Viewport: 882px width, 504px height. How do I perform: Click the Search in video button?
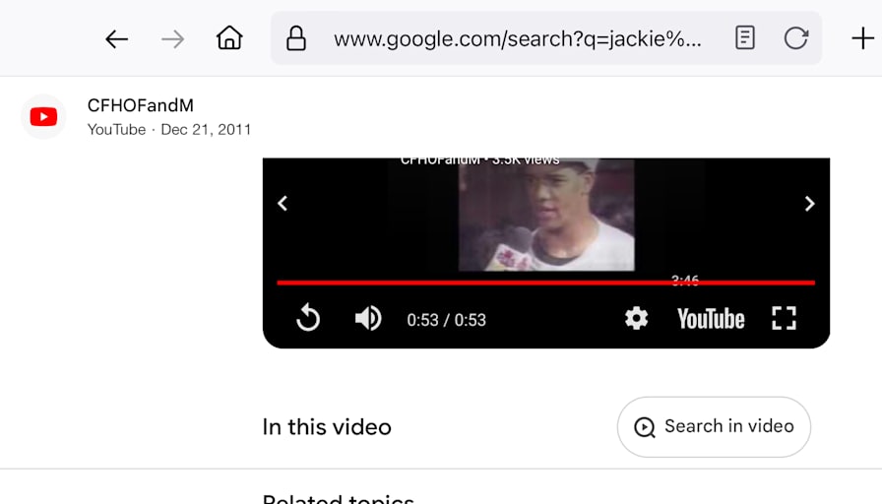[714, 427]
